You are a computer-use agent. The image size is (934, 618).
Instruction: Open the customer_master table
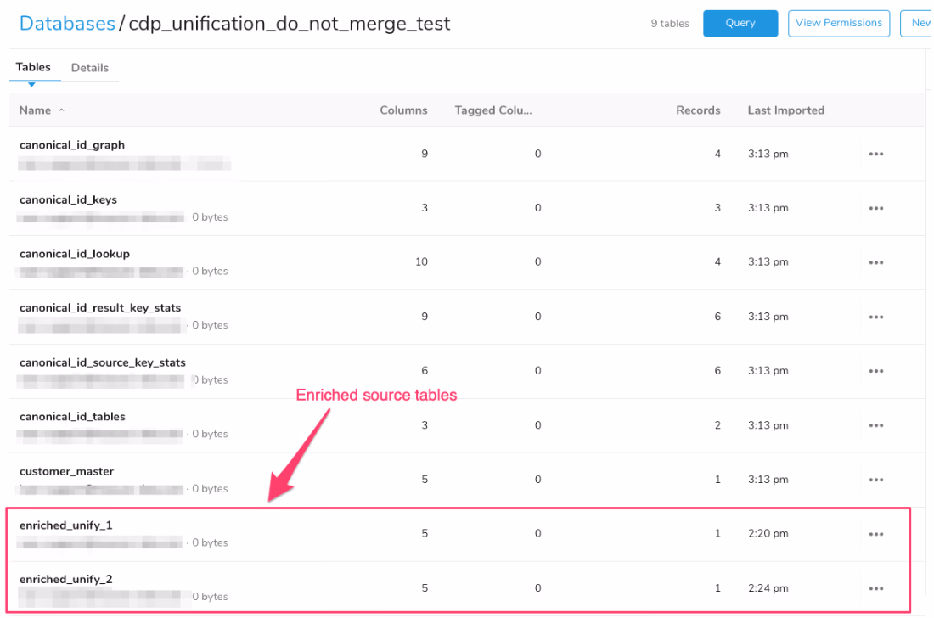66,472
